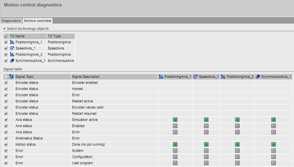Click the Signal Description column header
This screenshot has width=294, height=167.
click(x=114, y=77)
